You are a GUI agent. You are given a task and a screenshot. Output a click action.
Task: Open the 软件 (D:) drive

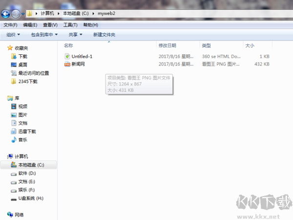[27, 173]
